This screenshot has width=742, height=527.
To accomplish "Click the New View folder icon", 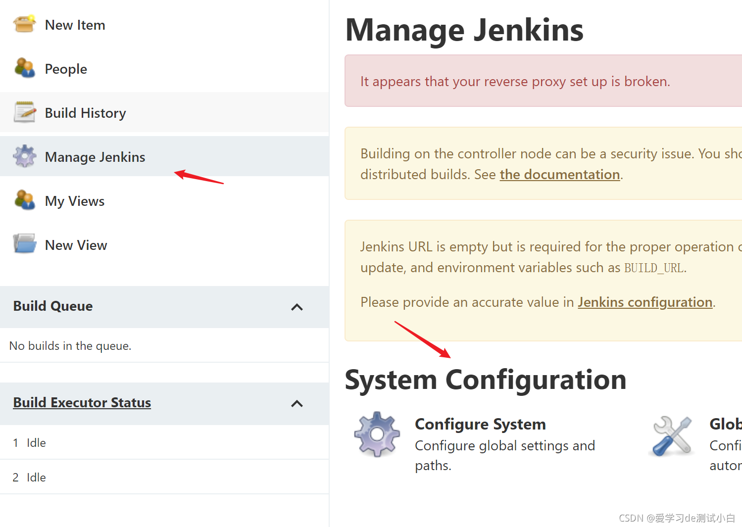I will coord(25,244).
